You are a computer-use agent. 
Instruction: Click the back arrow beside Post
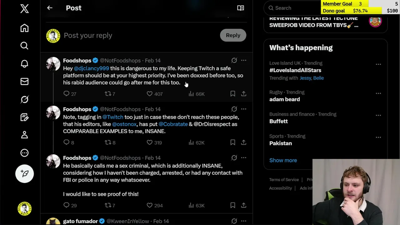[x=50, y=8]
